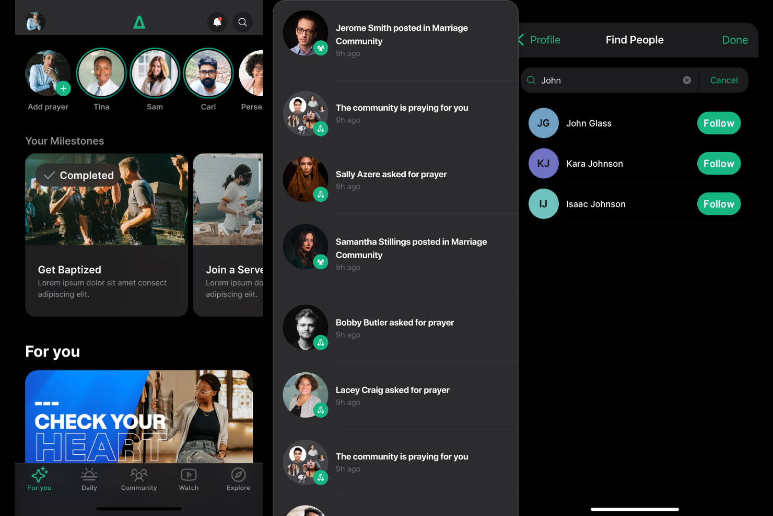
Task: Switch to the Community tab
Action: [139, 479]
